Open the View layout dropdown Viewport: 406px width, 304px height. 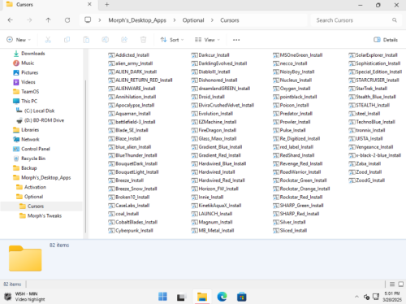207,40
